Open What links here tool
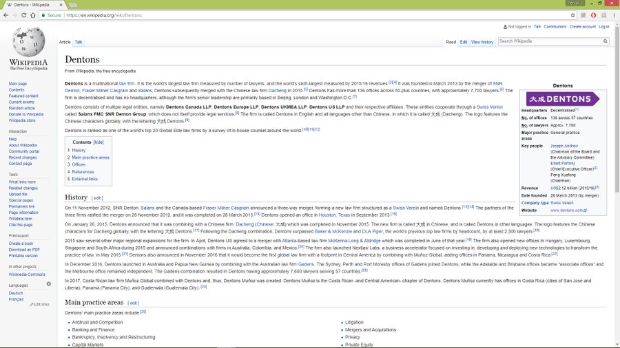Screen dimensions: 620x348 point(22,182)
